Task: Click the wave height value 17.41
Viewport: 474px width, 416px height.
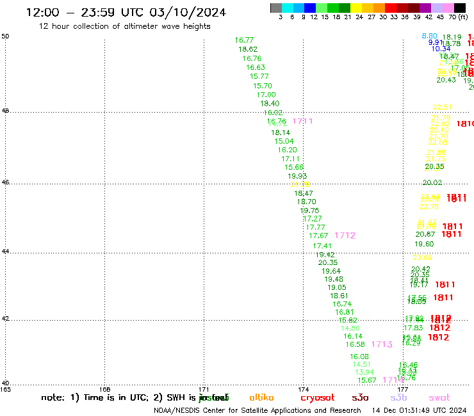Action: click(322, 246)
